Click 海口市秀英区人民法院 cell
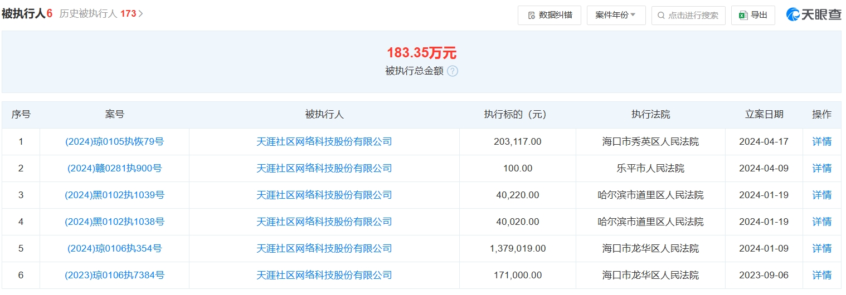The height and width of the screenshot is (295, 846). point(650,142)
